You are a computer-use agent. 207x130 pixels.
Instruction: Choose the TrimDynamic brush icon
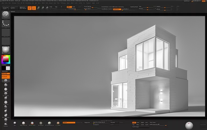coord(6,102)
